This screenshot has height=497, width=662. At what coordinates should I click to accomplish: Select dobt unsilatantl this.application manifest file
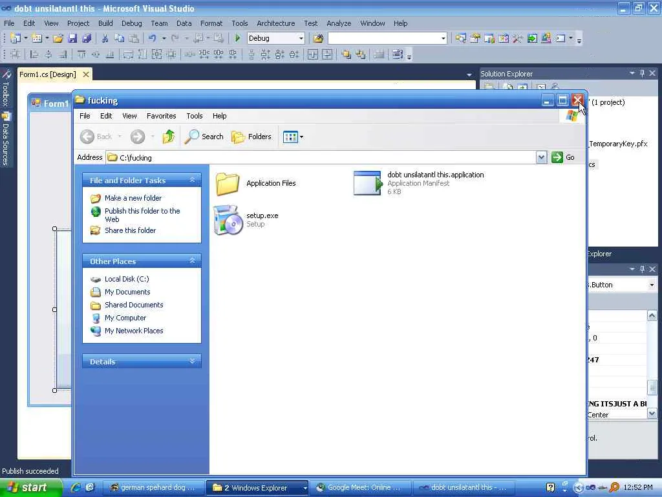pyautogui.click(x=418, y=183)
